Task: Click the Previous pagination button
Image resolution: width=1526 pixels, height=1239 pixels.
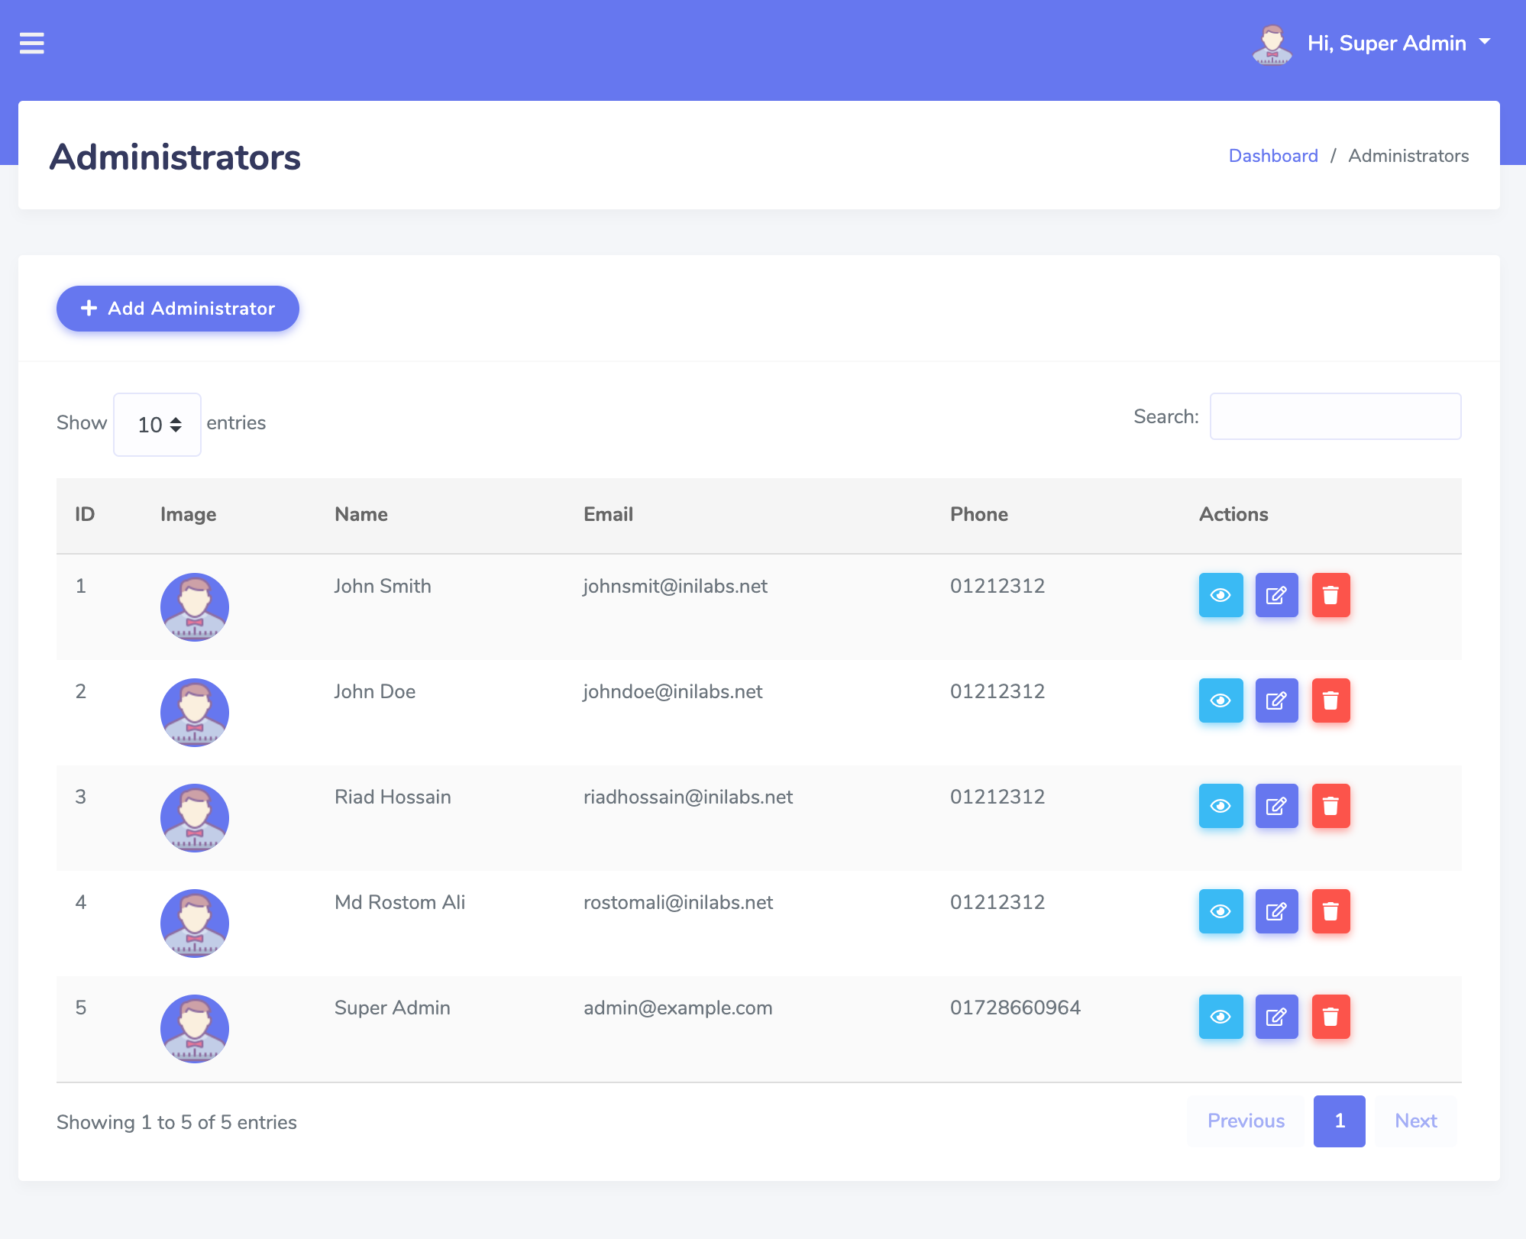Action: point(1246,1121)
